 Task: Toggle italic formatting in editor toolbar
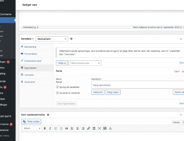(x=50, y=128)
